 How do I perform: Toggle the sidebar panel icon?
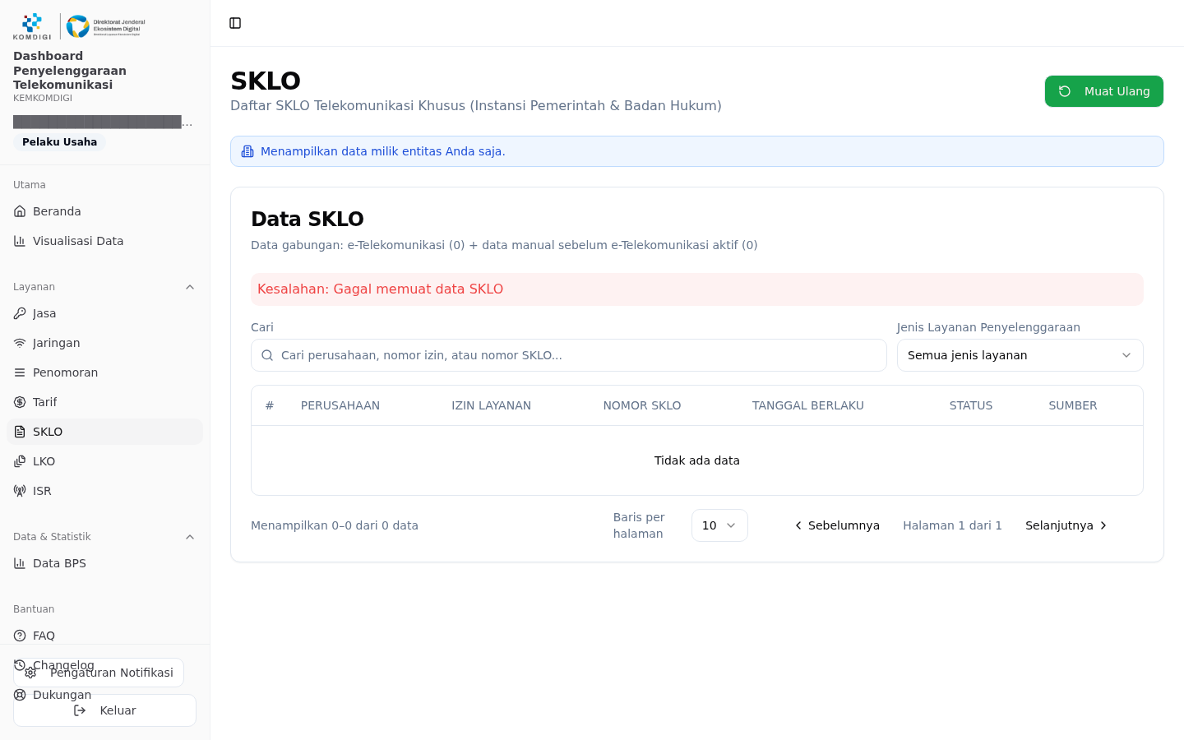click(235, 23)
